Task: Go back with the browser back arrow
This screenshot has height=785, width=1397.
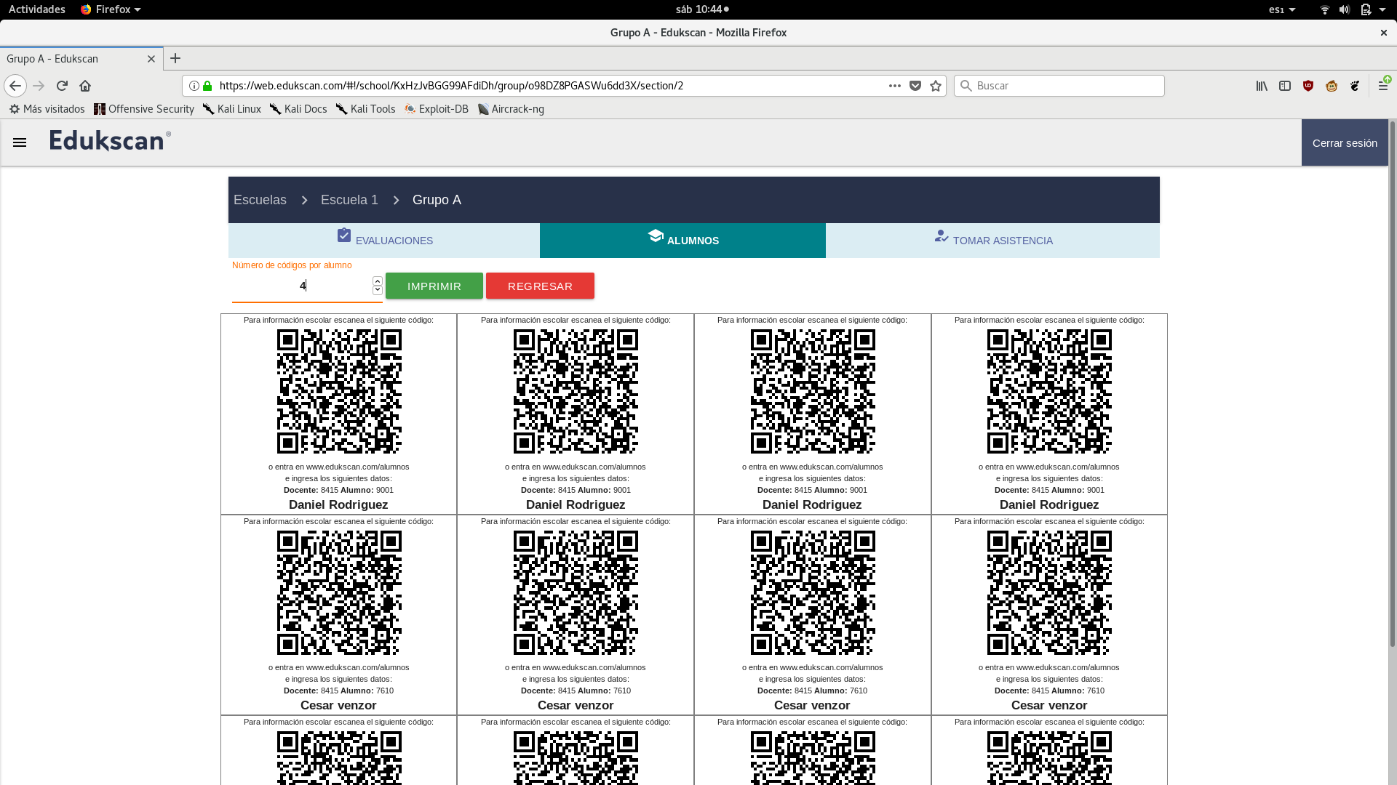Action: (x=15, y=86)
